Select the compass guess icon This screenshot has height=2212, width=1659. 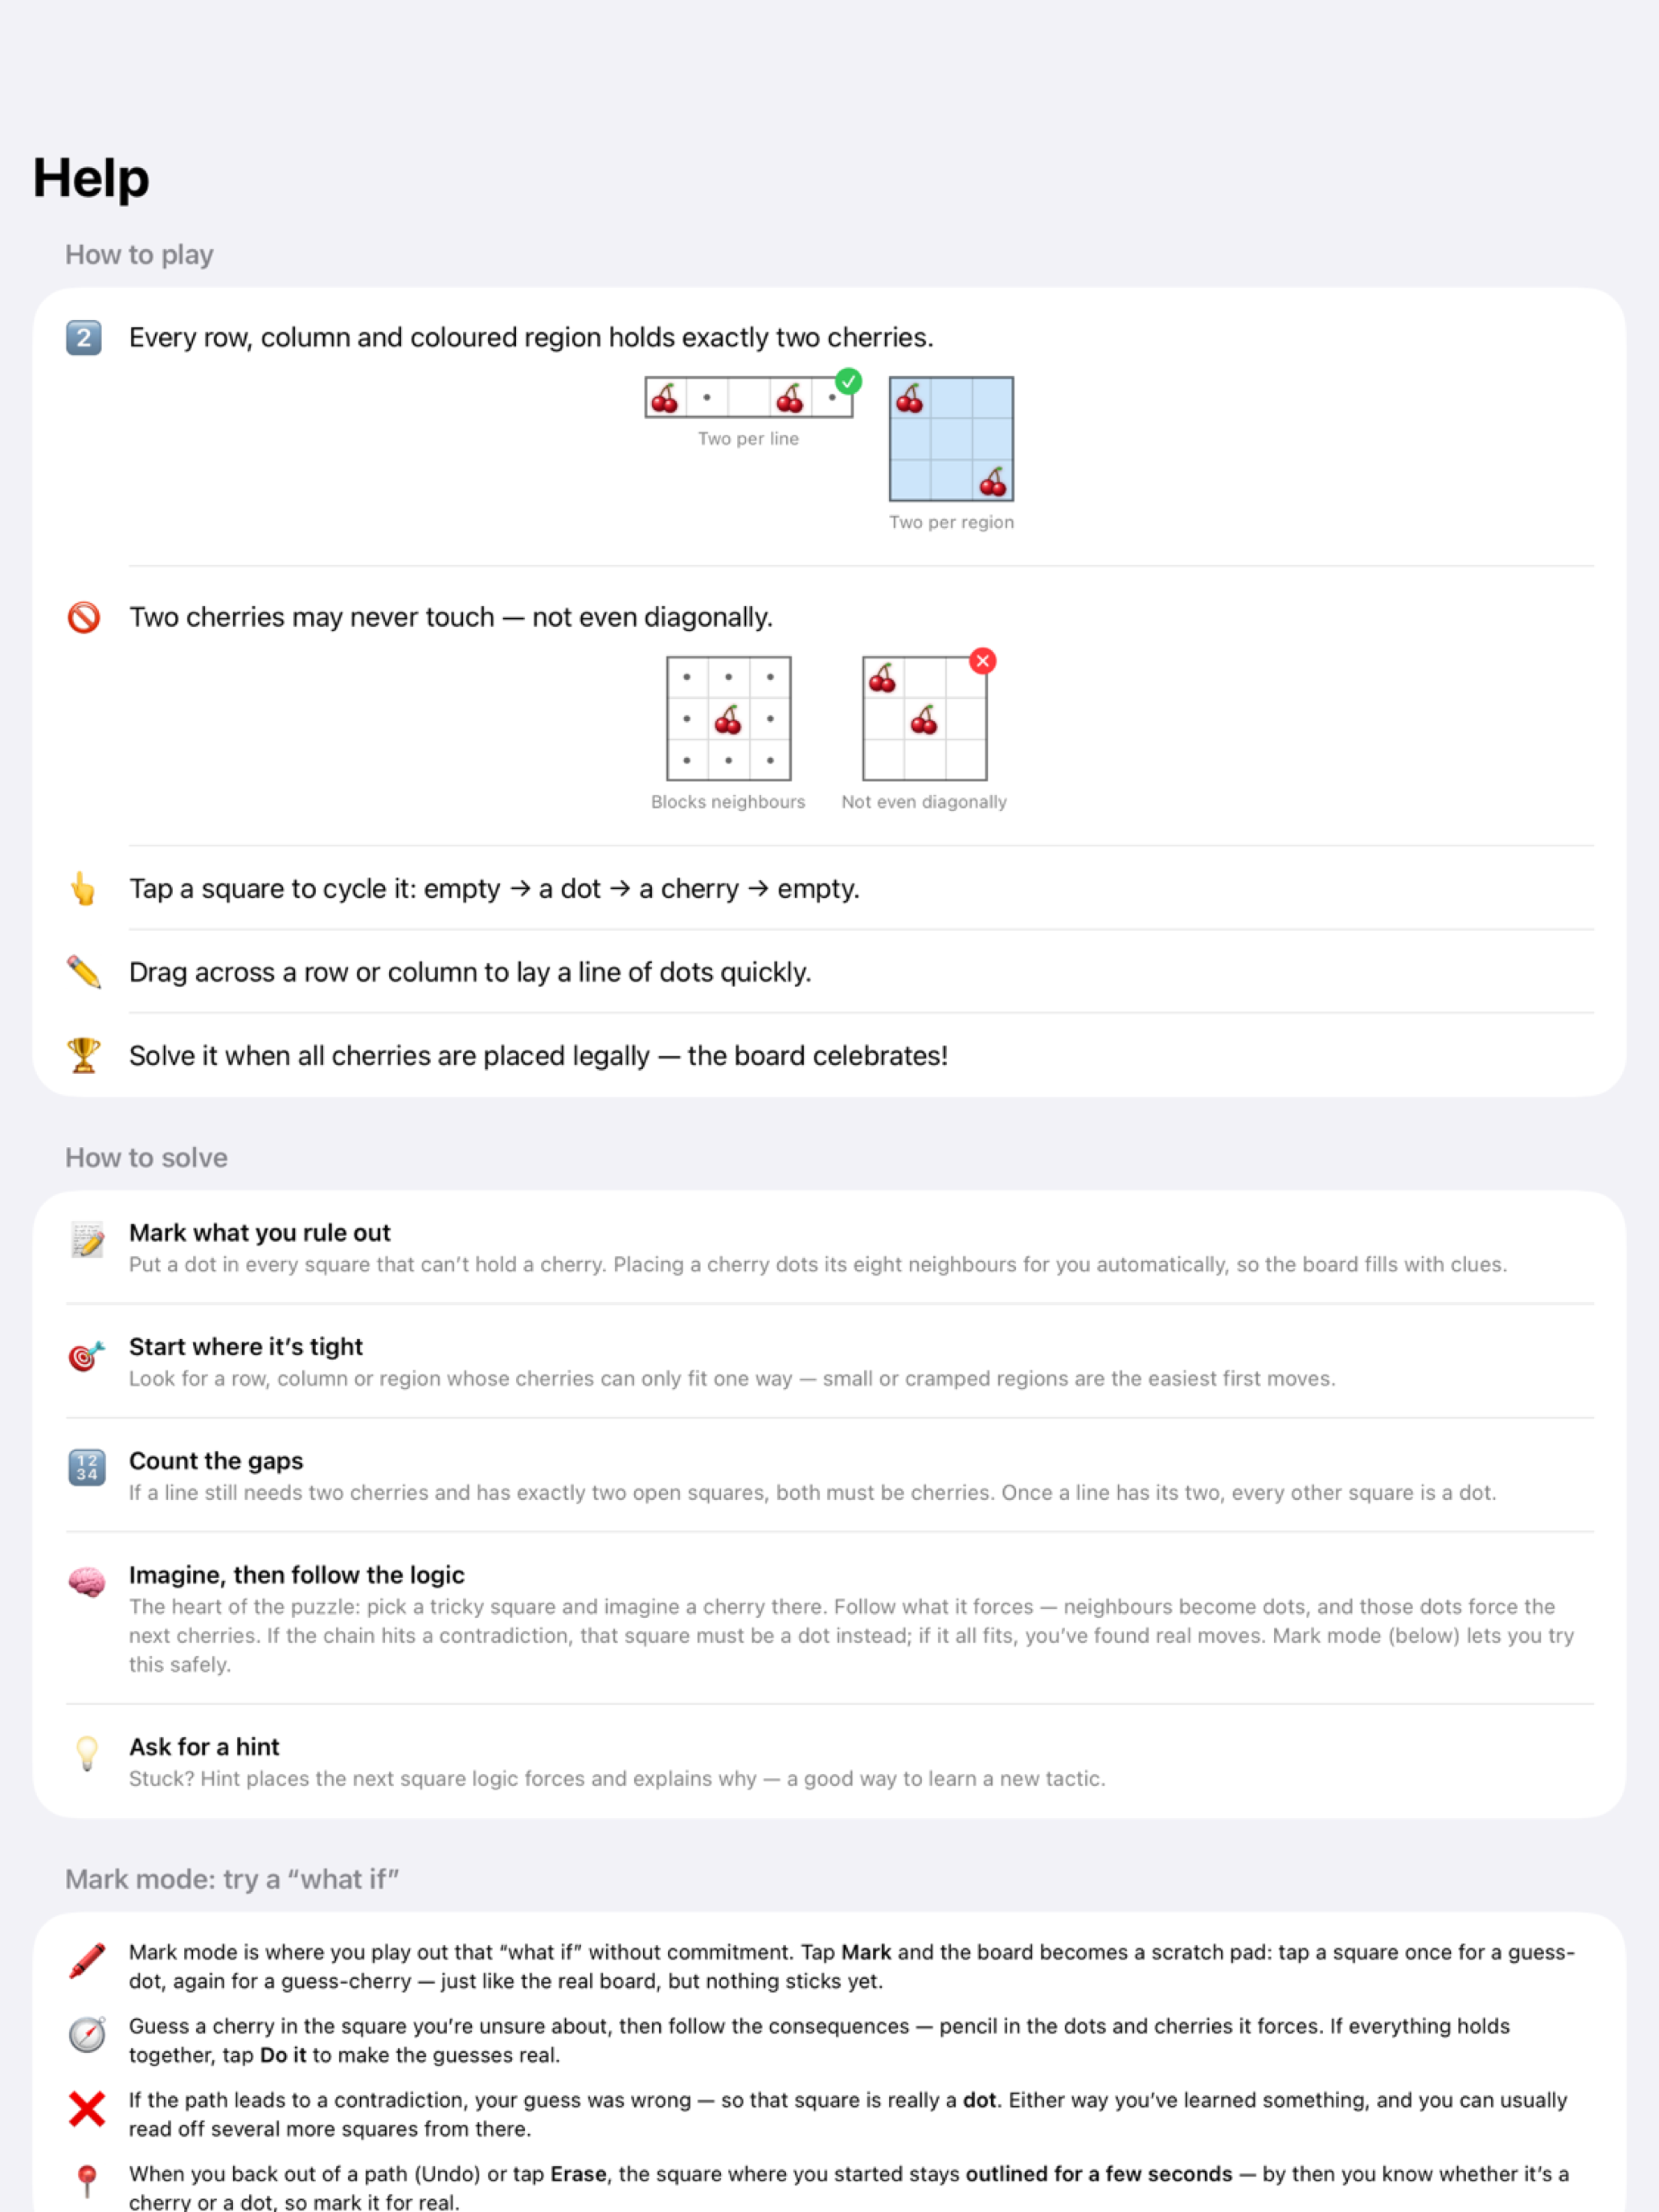pyautogui.click(x=87, y=2034)
